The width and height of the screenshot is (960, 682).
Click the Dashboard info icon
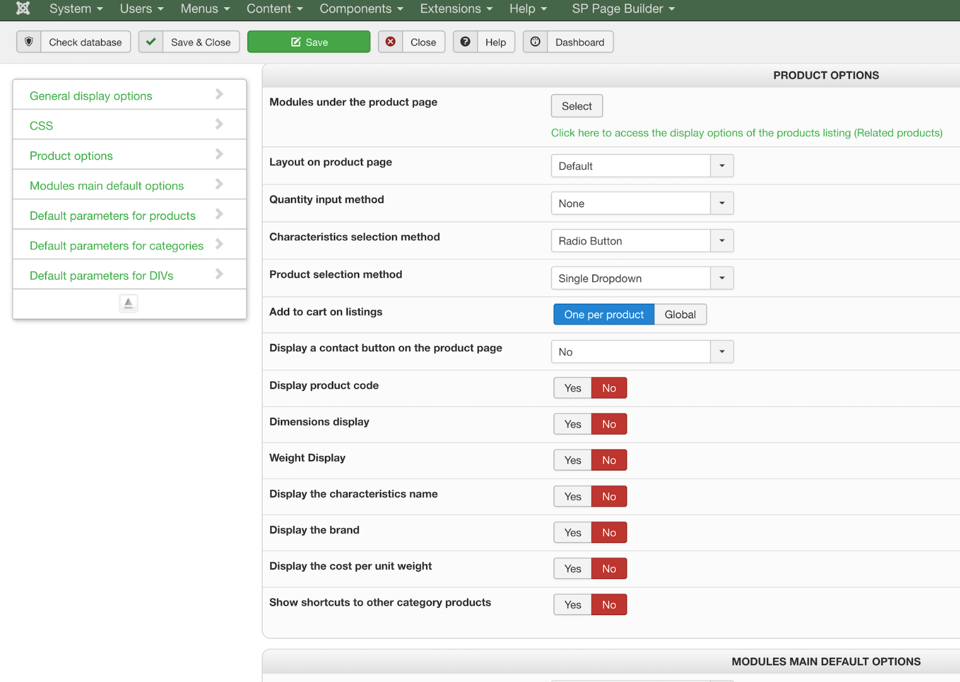(x=535, y=42)
